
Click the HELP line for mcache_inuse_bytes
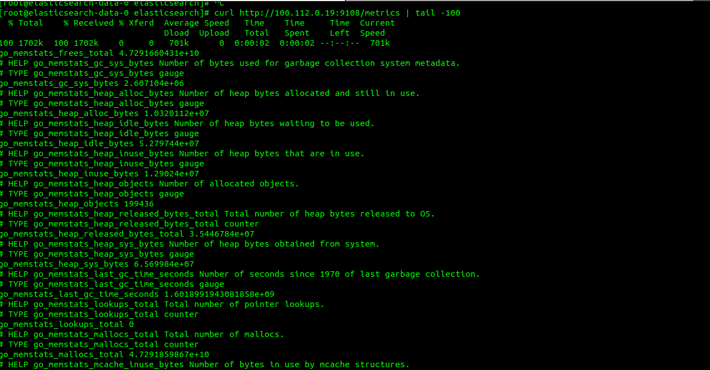point(205,364)
